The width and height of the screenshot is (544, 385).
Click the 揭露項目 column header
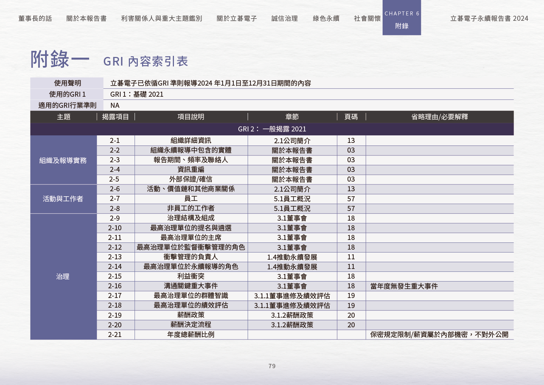point(116,117)
